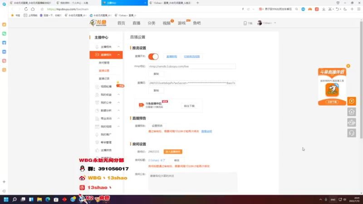Click 立即下载 on the floating ad

332,102
